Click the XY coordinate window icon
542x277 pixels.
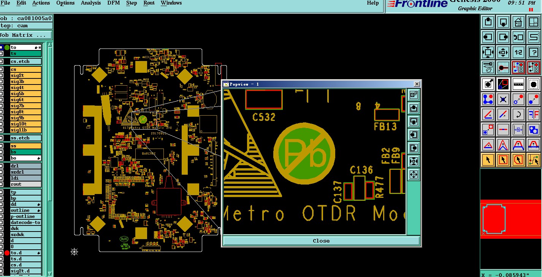(534, 22)
